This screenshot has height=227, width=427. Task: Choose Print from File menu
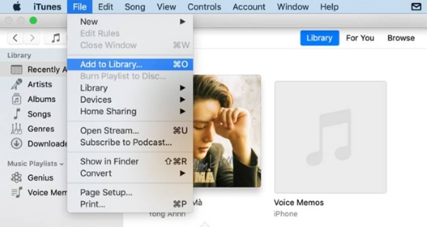tap(130, 204)
